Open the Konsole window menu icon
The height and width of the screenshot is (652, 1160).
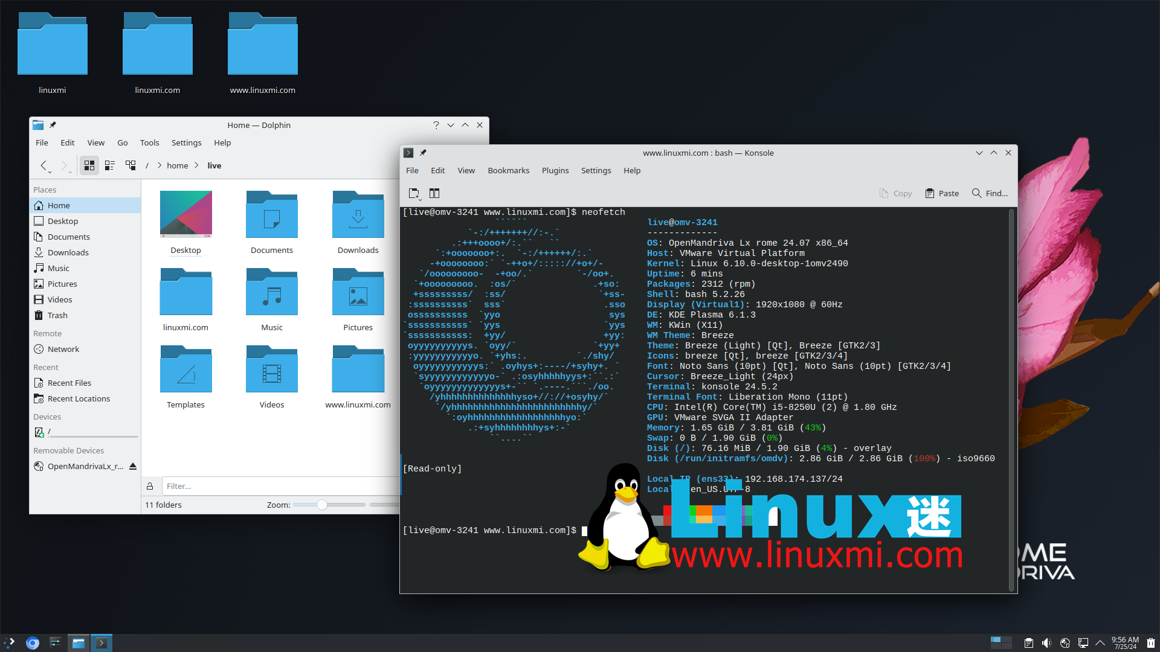[408, 153]
